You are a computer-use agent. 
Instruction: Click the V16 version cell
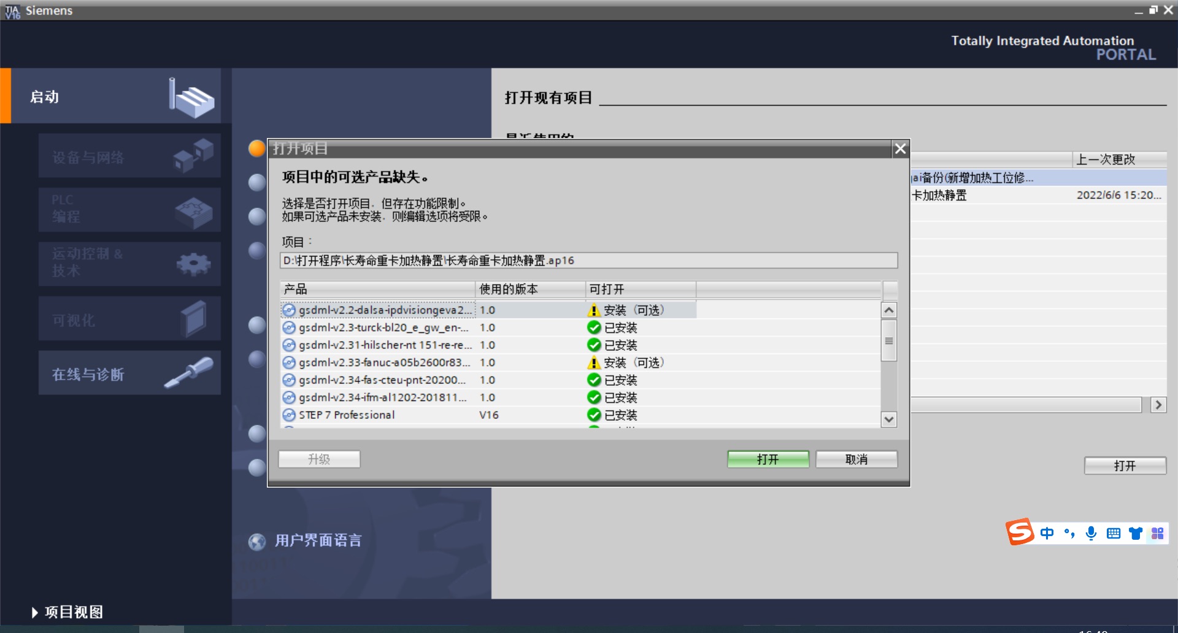(489, 415)
